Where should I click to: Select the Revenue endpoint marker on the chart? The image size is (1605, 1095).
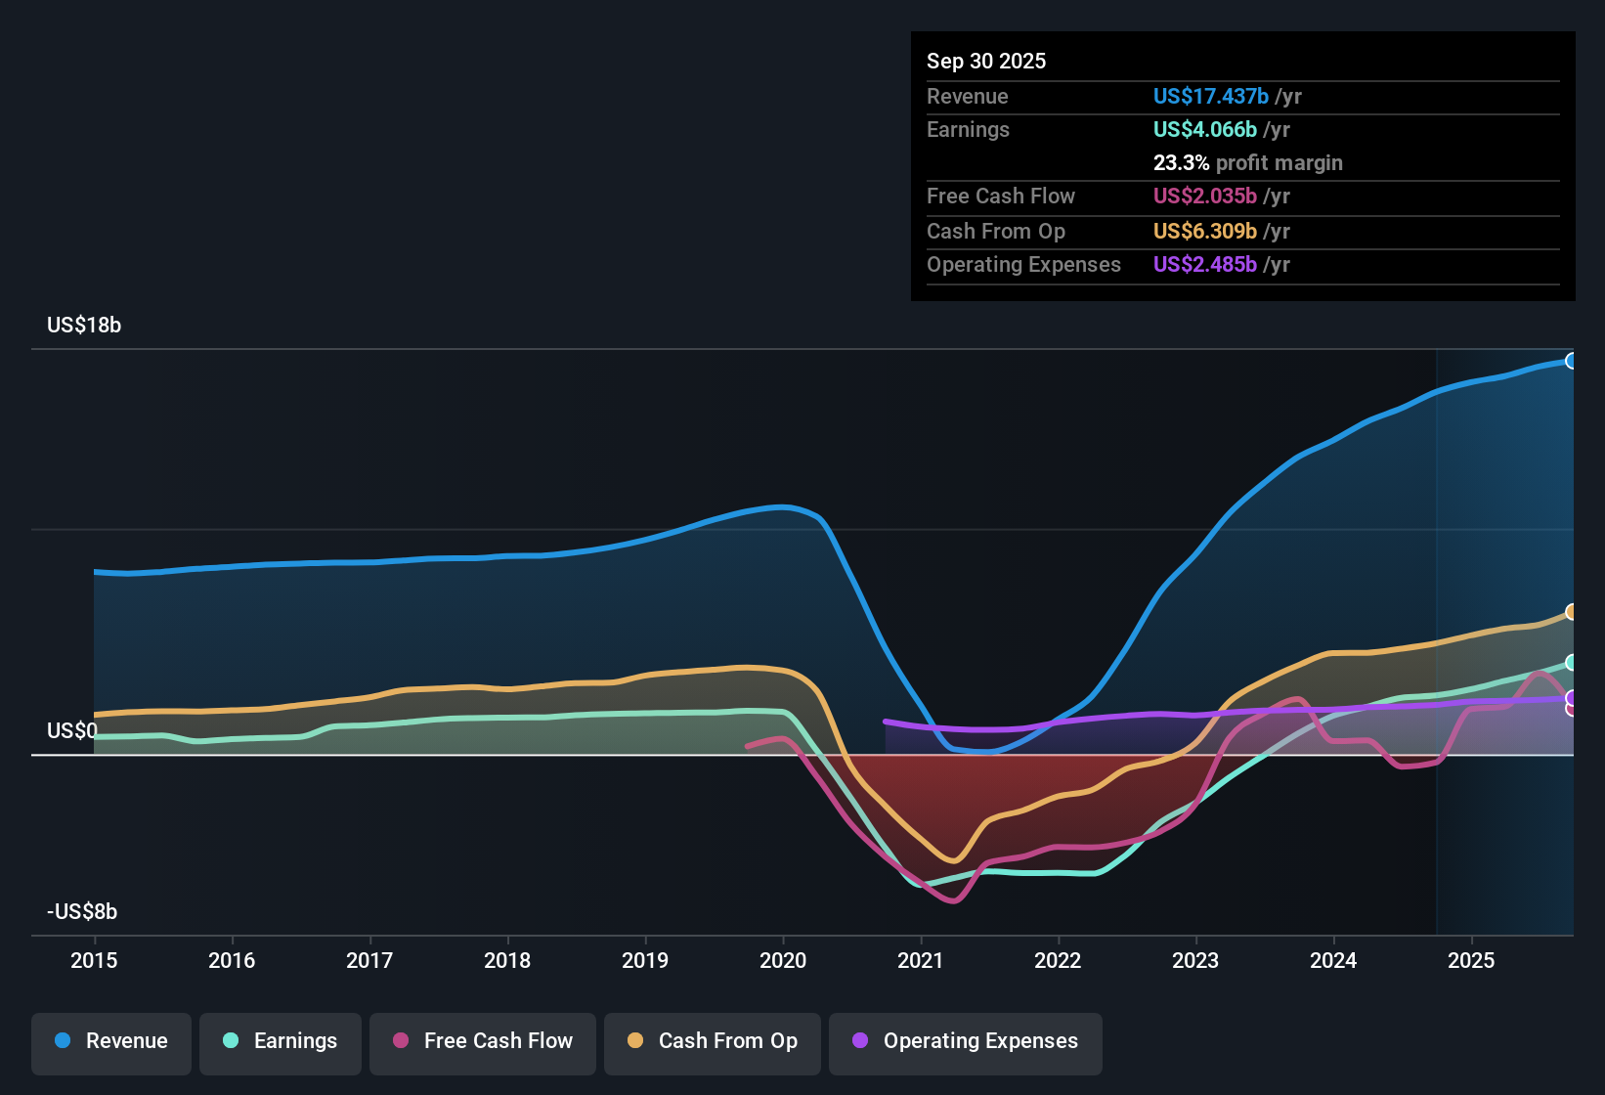pyautogui.click(x=1572, y=361)
